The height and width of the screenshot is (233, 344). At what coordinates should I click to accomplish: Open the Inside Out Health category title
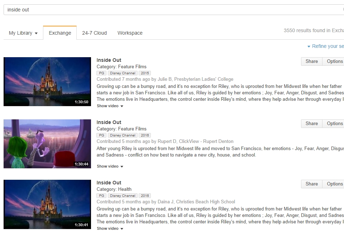coord(109,182)
